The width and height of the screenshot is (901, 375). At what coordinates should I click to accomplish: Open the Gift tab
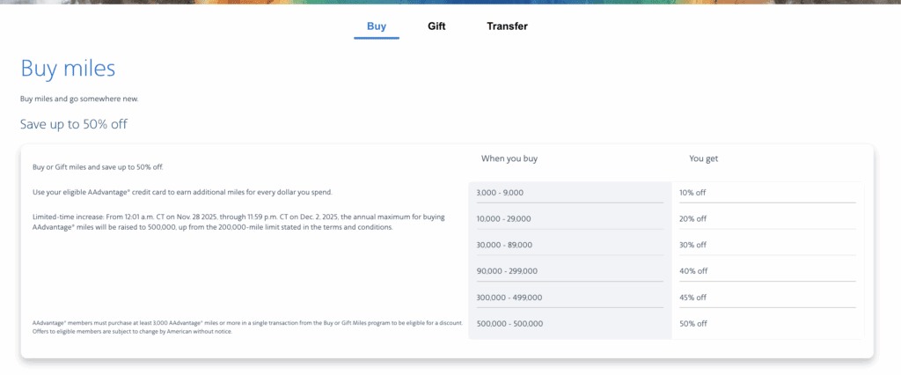(436, 26)
